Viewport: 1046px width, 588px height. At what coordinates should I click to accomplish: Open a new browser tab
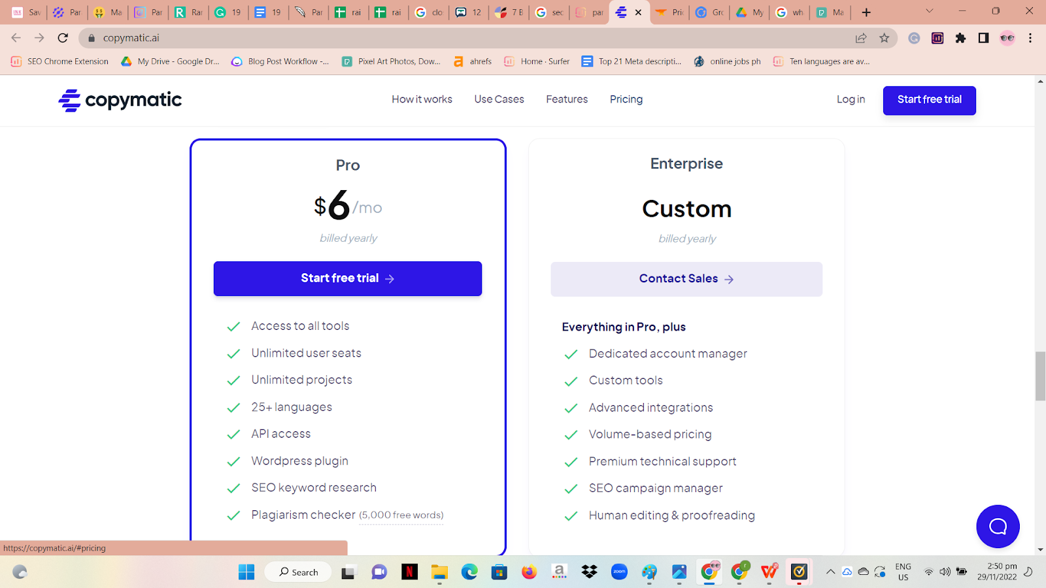pyautogui.click(x=866, y=12)
